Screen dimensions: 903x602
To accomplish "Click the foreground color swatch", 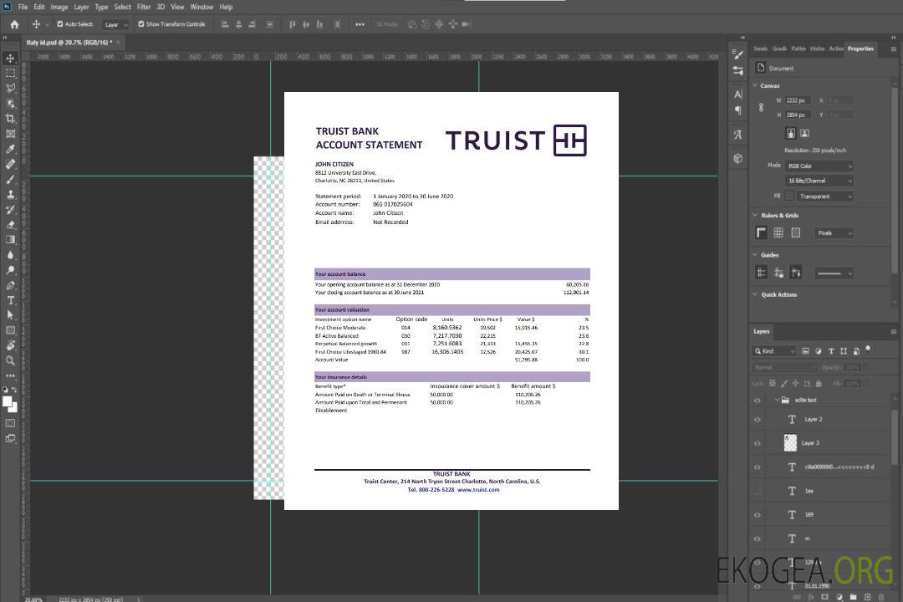I will pyautogui.click(x=7, y=402).
